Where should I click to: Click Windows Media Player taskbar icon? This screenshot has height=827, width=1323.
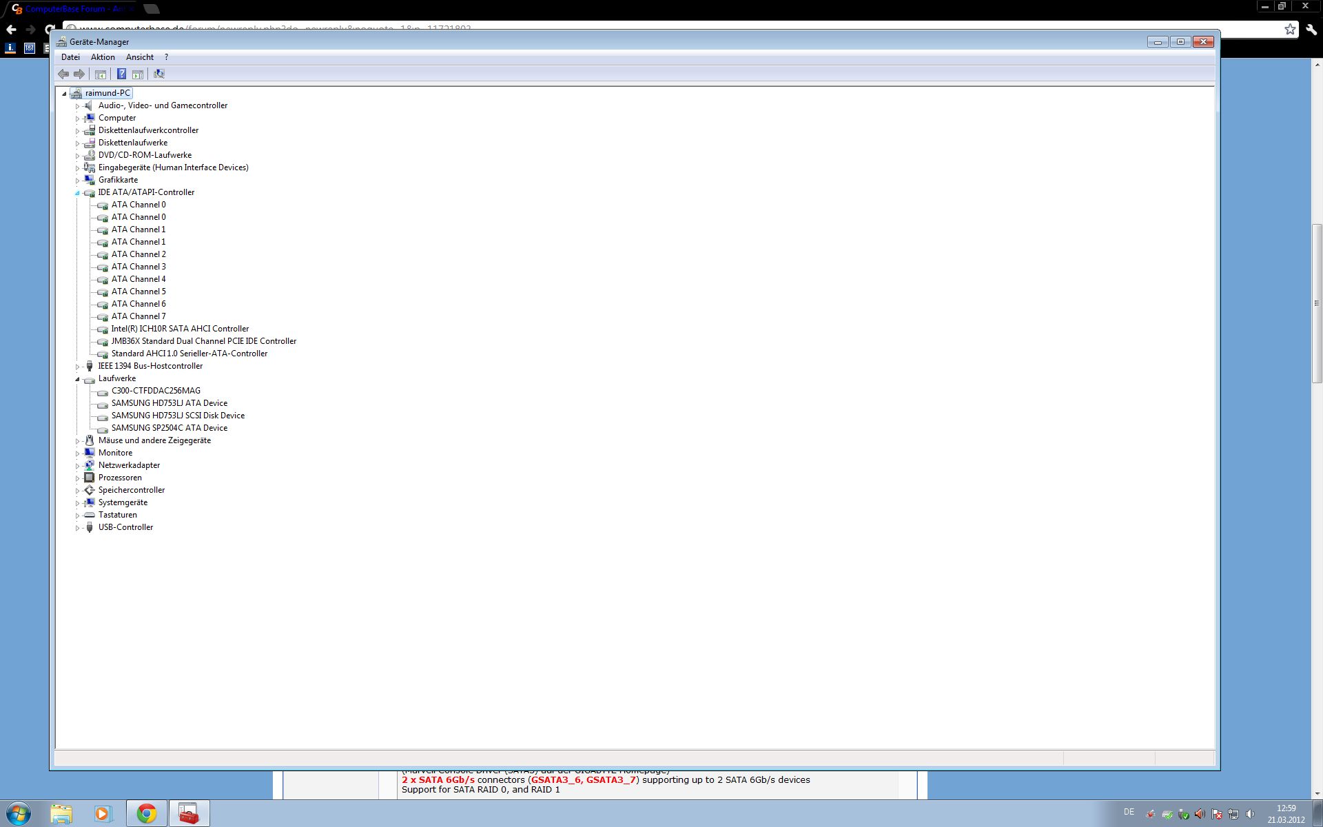pyautogui.click(x=103, y=814)
